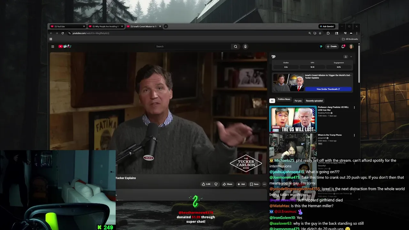Click the Breaking Points channel name
Viewport: 409px width, 230px height.
coord(324,113)
